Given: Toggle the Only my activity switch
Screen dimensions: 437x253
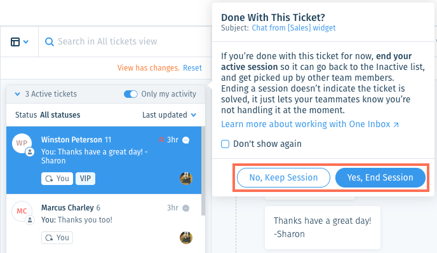Looking at the screenshot, I should [x=131, y=94].
